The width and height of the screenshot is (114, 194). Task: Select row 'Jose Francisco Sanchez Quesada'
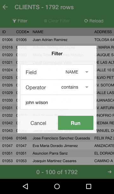coord(57,138)
